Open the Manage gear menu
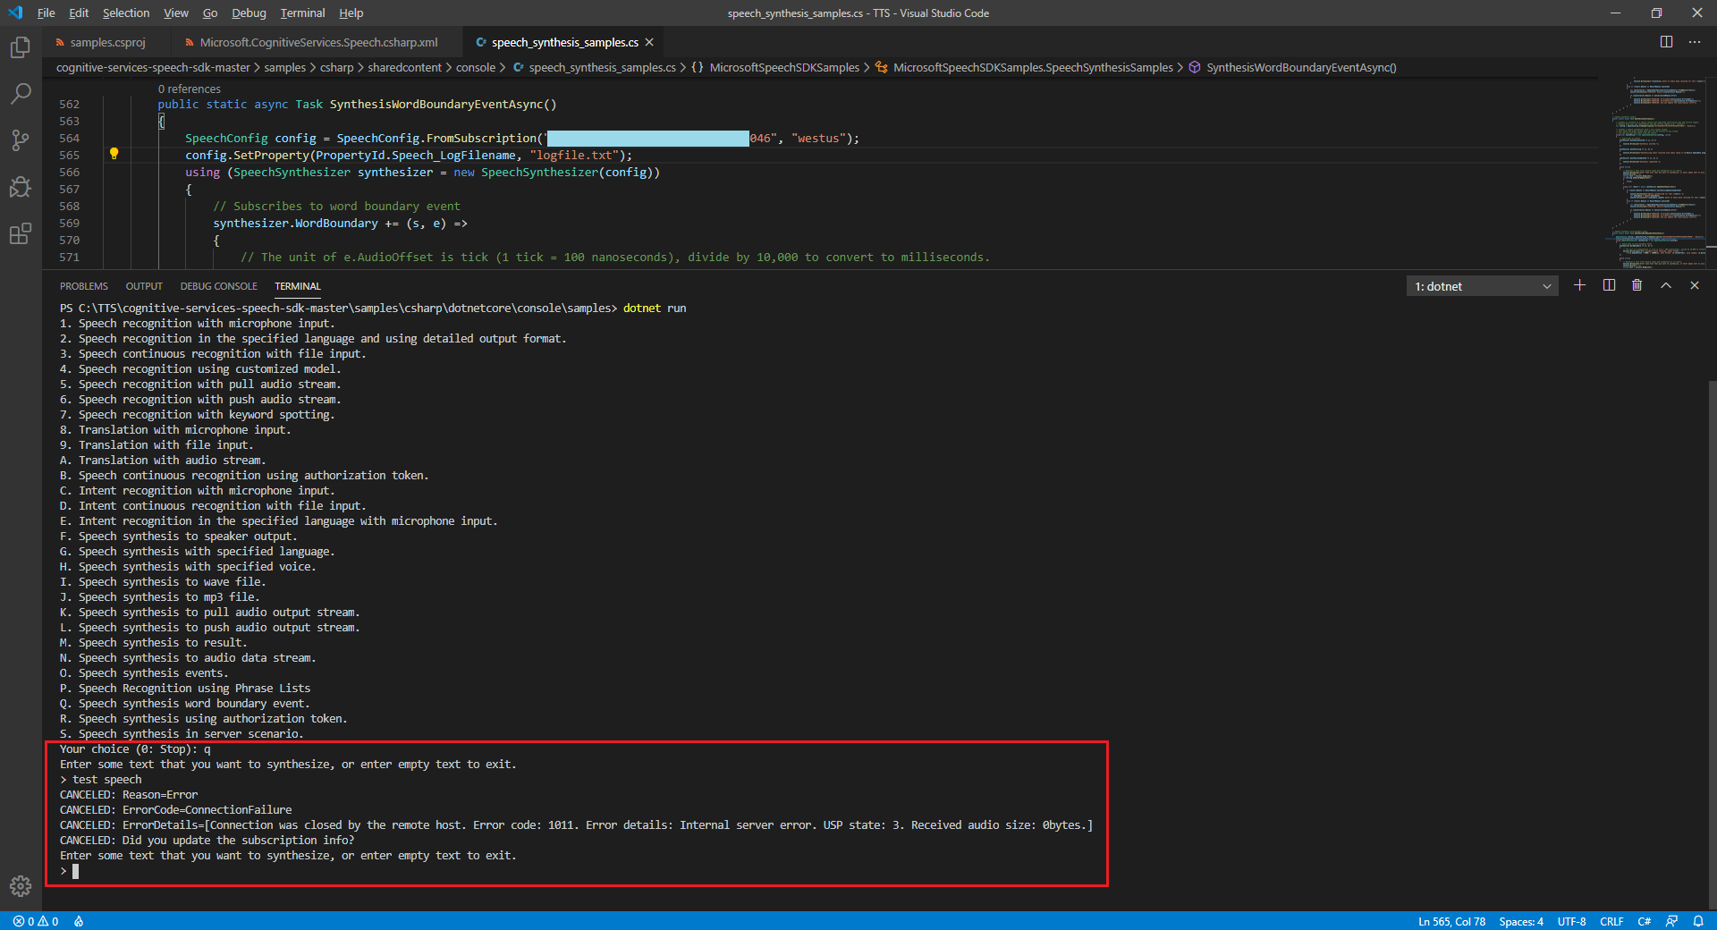Viewport: 1717px width, 930px height. pyautogui.click(x=20, y=885)
